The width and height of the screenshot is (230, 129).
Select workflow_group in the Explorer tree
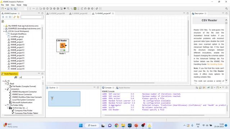click(x=17, y=37)
